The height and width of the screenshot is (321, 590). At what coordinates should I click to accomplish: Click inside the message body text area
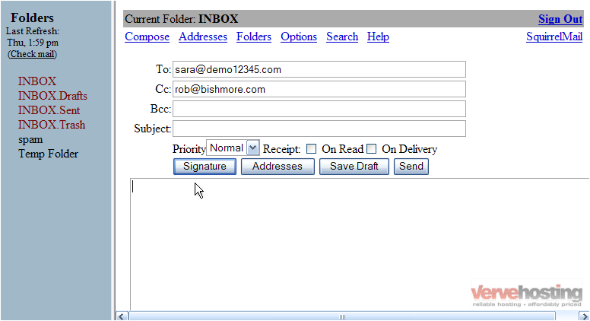pos(360,245)
